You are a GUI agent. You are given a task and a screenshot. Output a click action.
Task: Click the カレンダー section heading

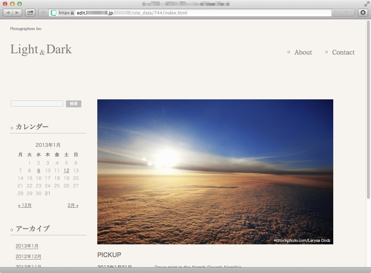click(x=32, y=127)
